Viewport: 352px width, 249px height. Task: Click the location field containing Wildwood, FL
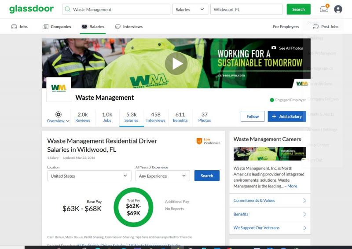[x=246, y=9]
